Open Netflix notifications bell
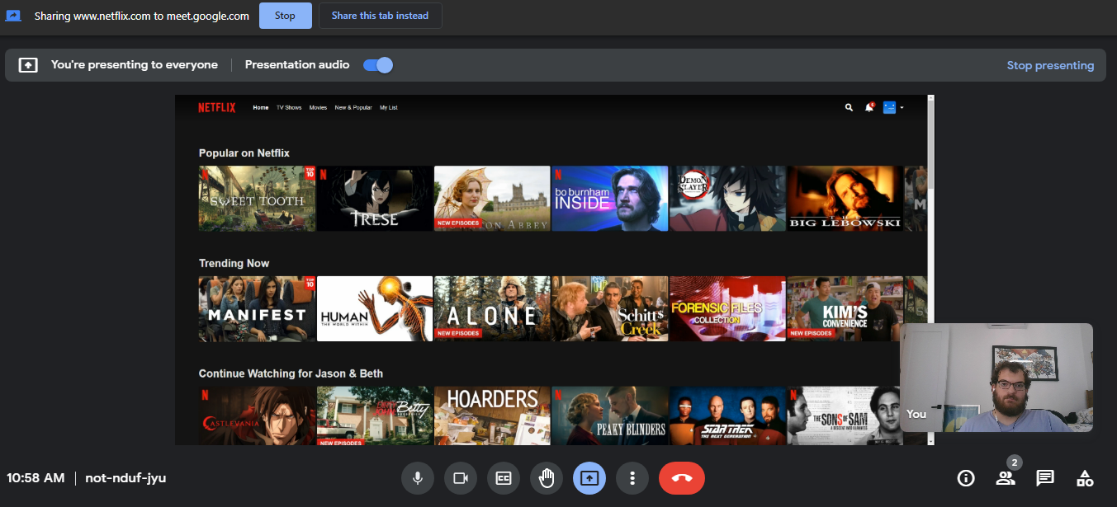Screen dimensions: 1117x507 tap(869, 107)
